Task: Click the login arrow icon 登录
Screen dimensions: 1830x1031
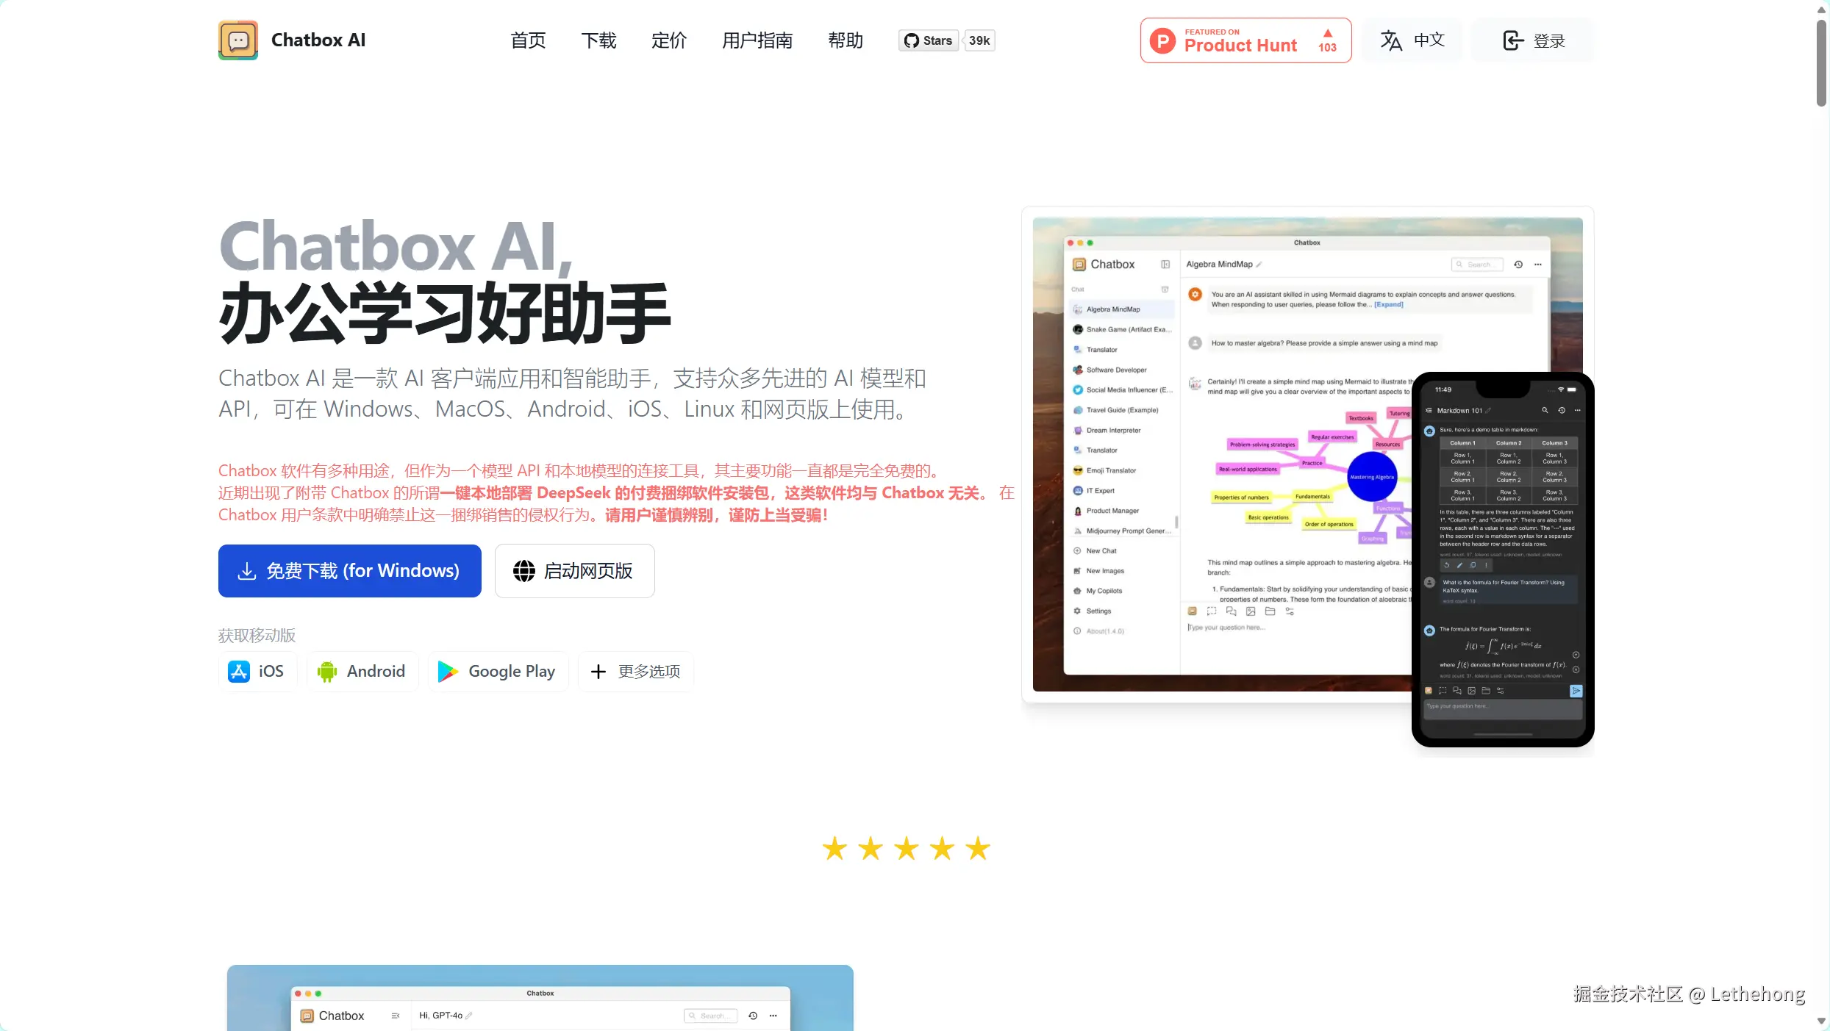Action: pos(1513,40)
